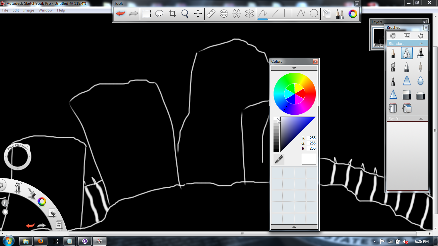Collapse the Standard brush set
This screenshot has width=438, height=246.
pos(421,44)
